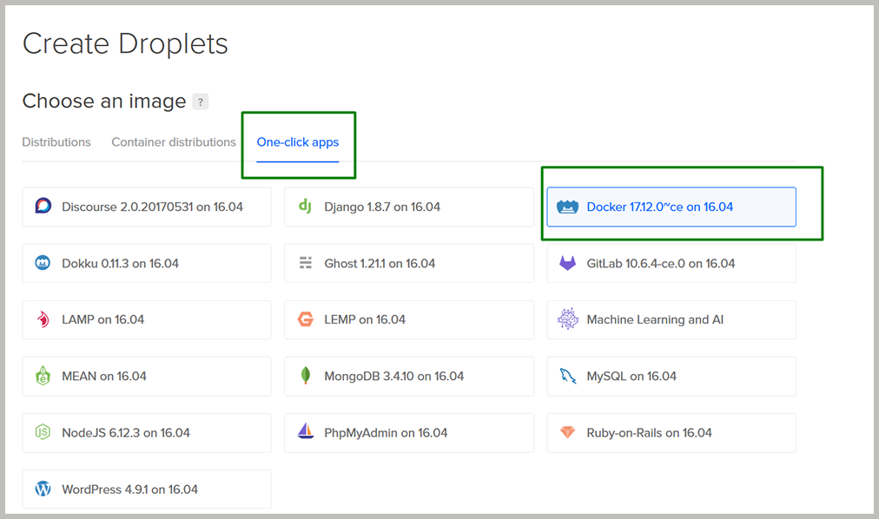
Task: Click the GitLab fox icon
Action: [568, 263]
